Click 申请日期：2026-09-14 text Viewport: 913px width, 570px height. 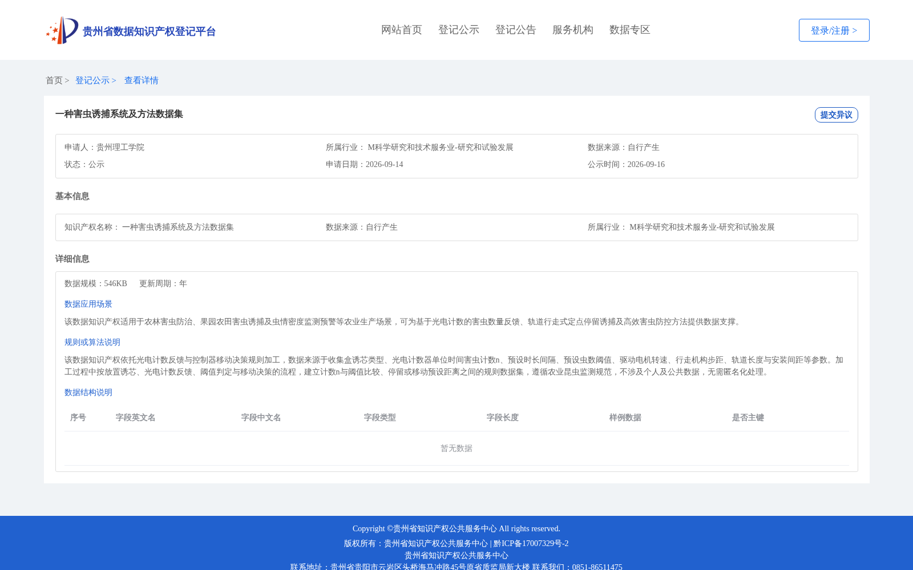coord(365,164)
